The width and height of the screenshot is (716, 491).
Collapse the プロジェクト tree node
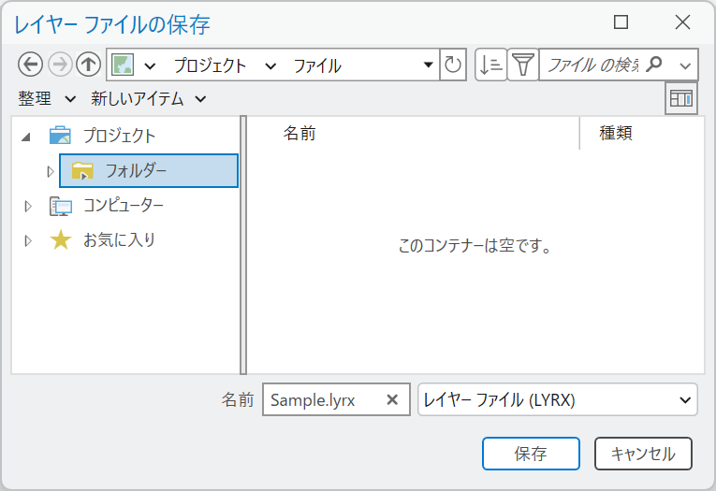[x=26, y=137]
